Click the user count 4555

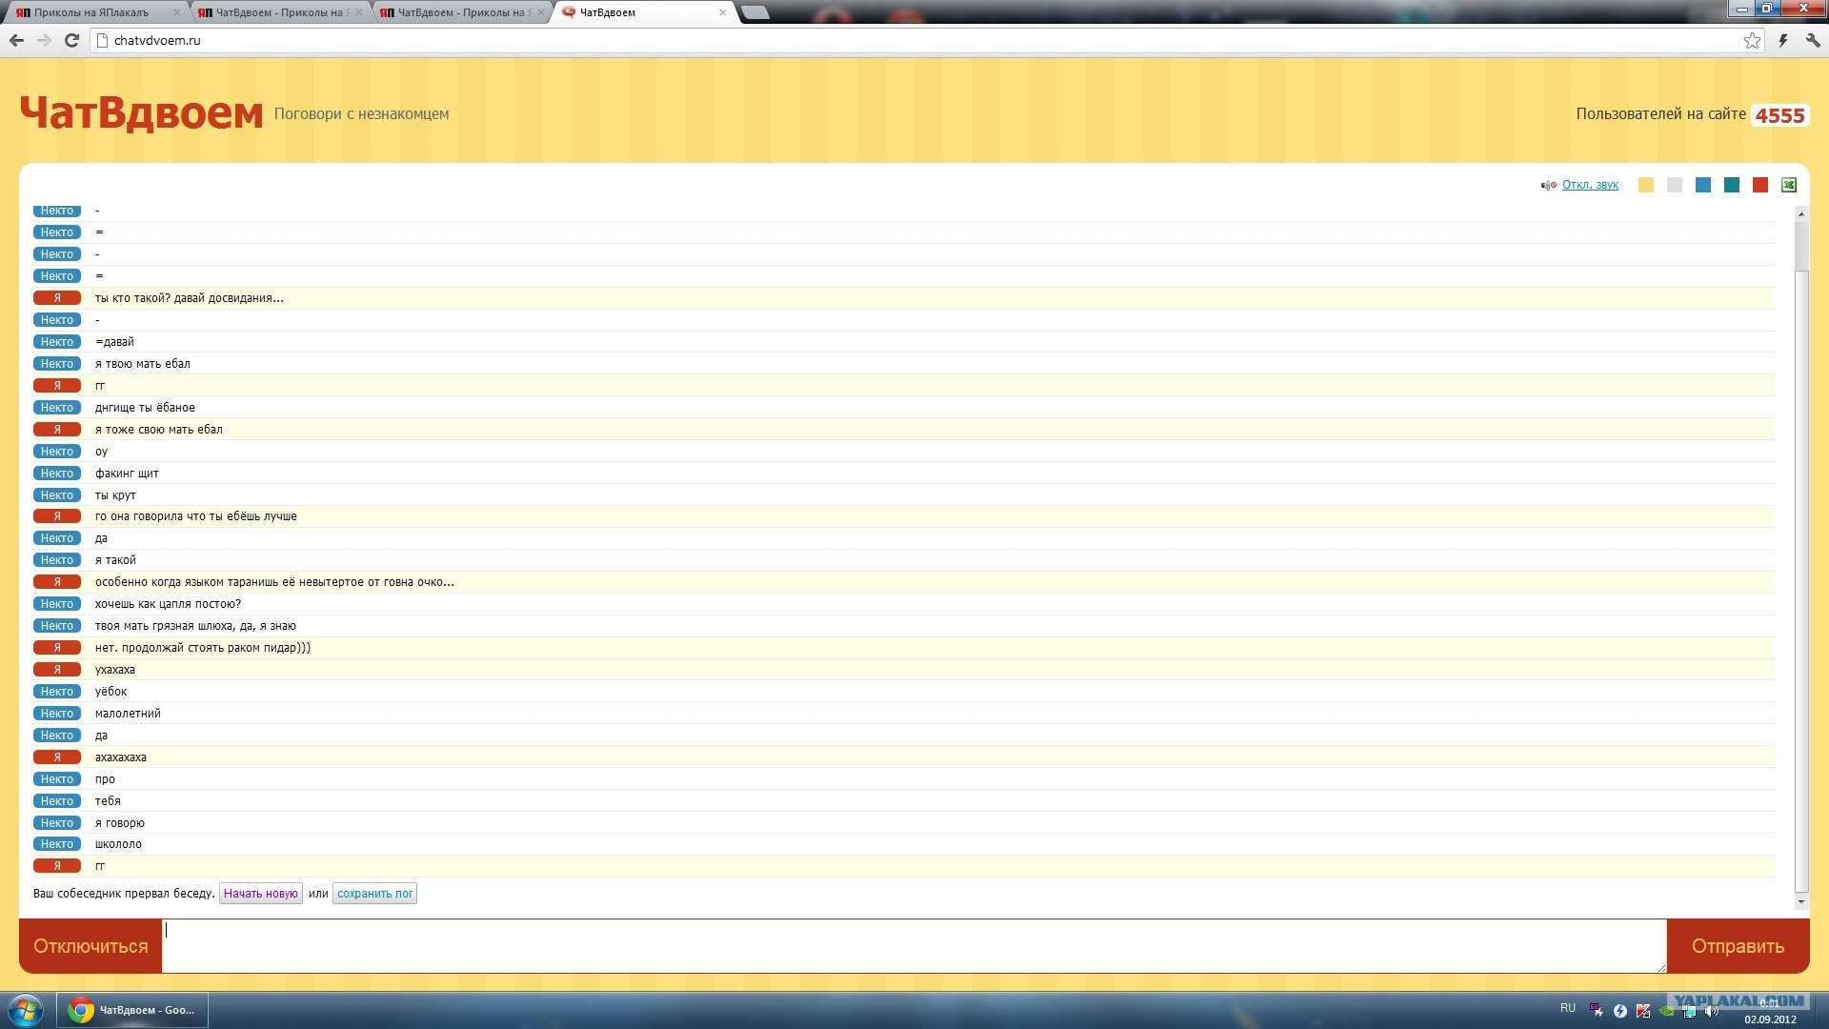[1779, 115]
